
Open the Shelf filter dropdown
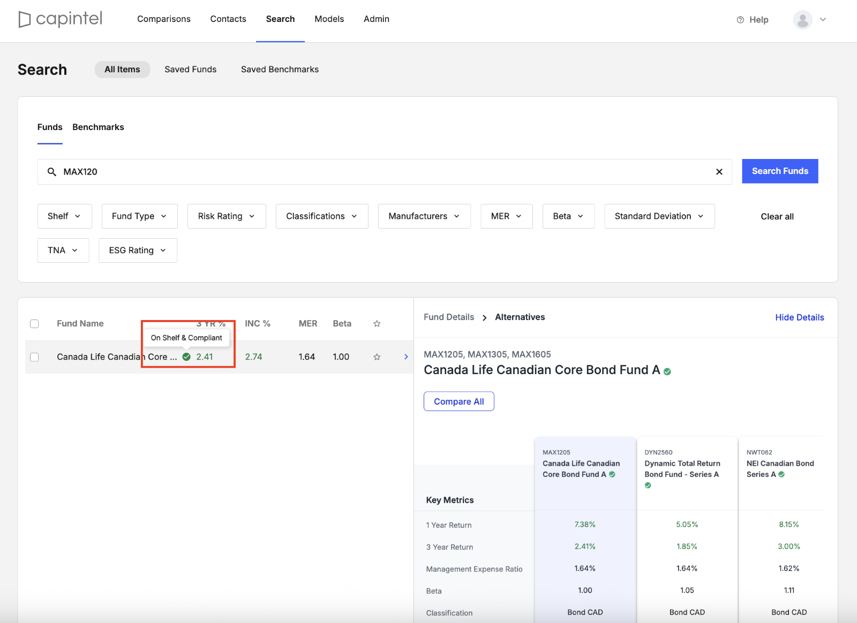(65, 216)
